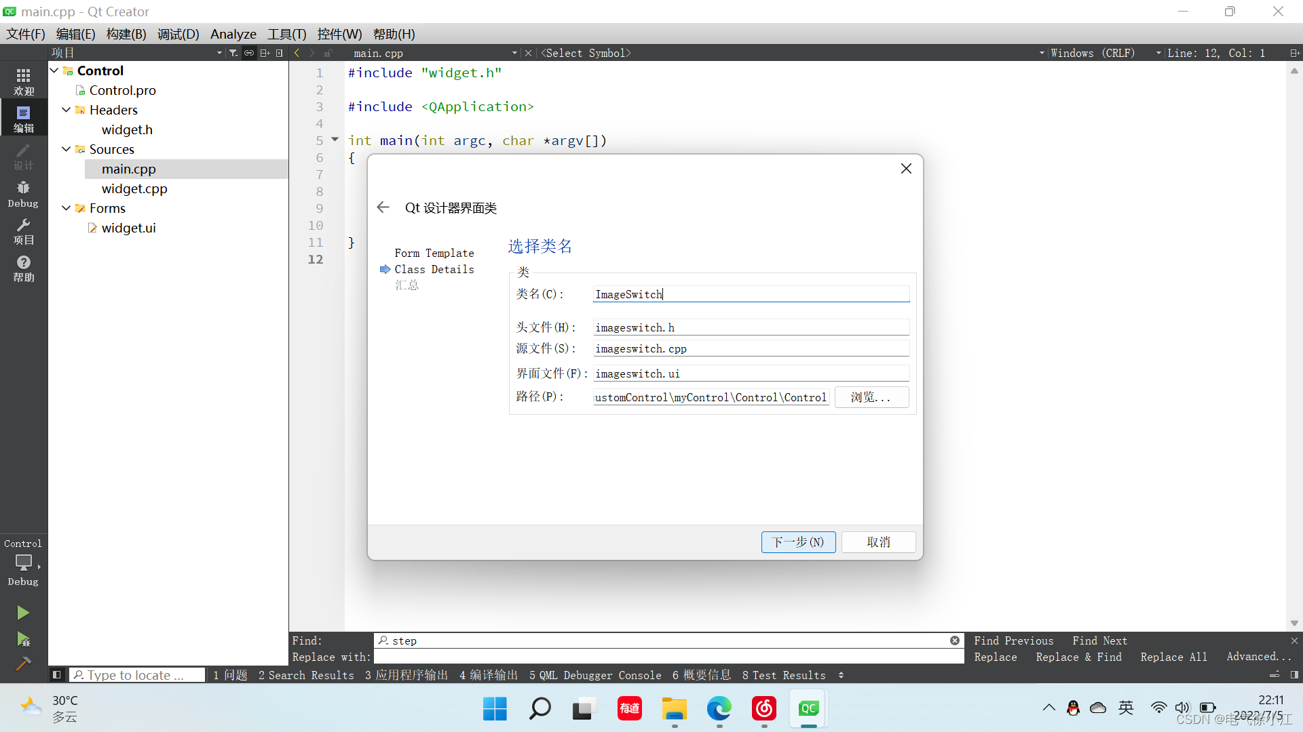Cancel the wizard with 取消

point(878,542)
